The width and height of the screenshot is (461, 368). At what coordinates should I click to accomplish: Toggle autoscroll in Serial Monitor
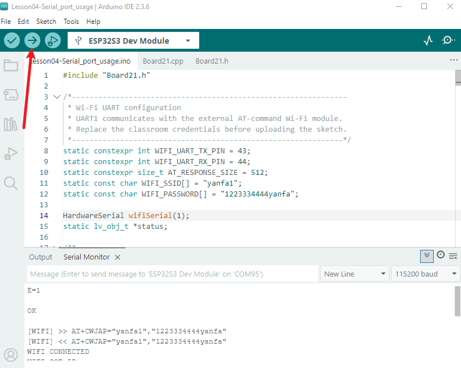pyautogui.click(x=427, y=256)
